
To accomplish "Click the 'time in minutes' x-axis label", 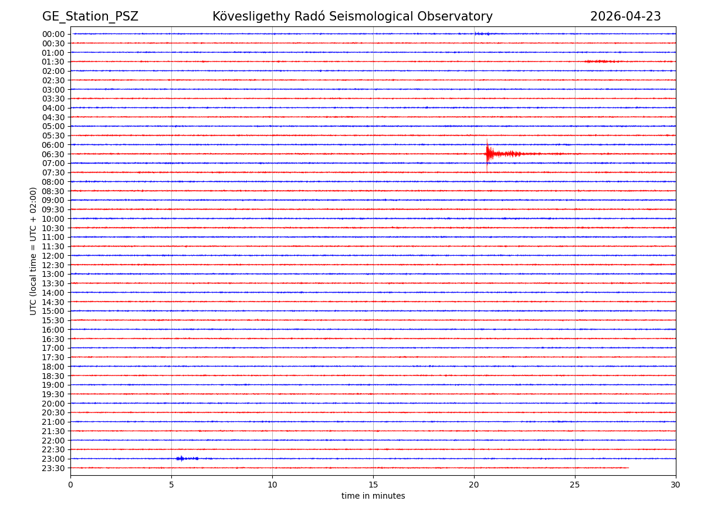I will 373,496.
